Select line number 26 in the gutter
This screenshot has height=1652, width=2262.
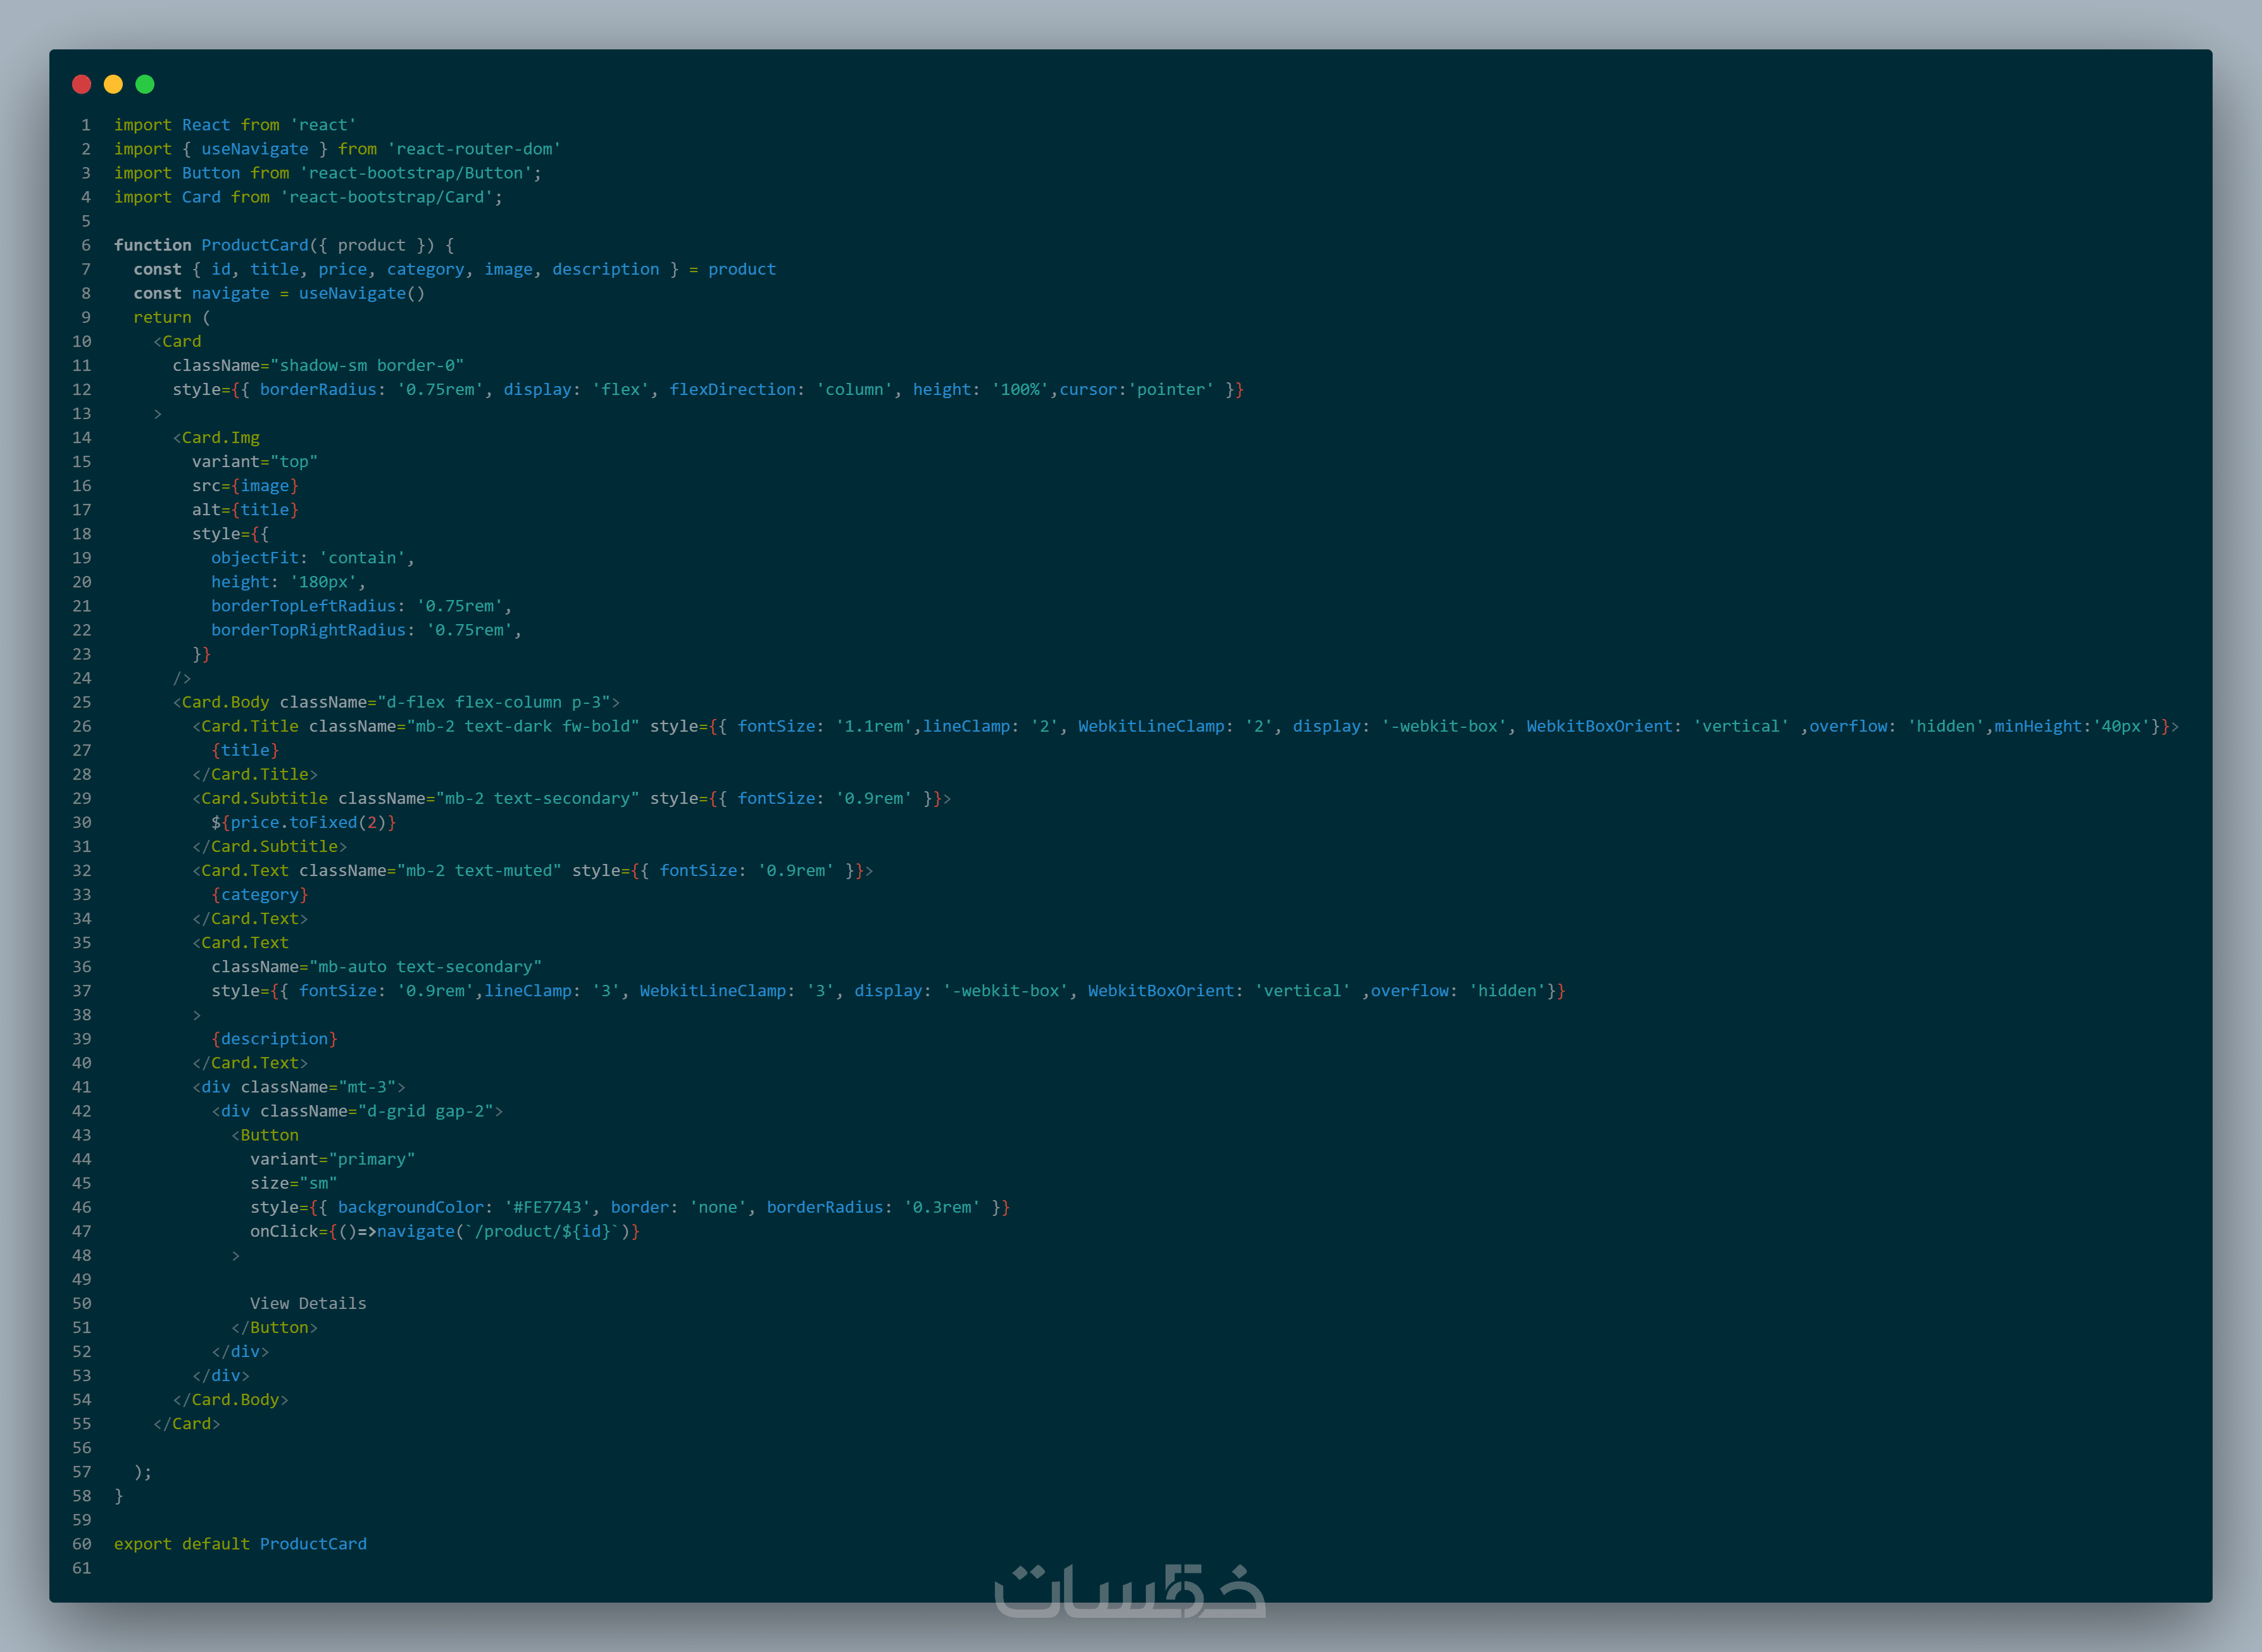point(81,726)
